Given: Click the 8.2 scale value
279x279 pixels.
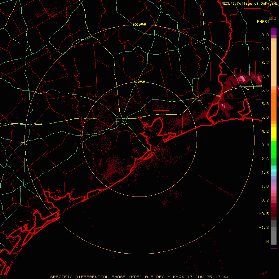Looking at the screenshot, I should tap(265, 62).
